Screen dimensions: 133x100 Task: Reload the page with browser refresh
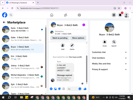coord(12,8)
